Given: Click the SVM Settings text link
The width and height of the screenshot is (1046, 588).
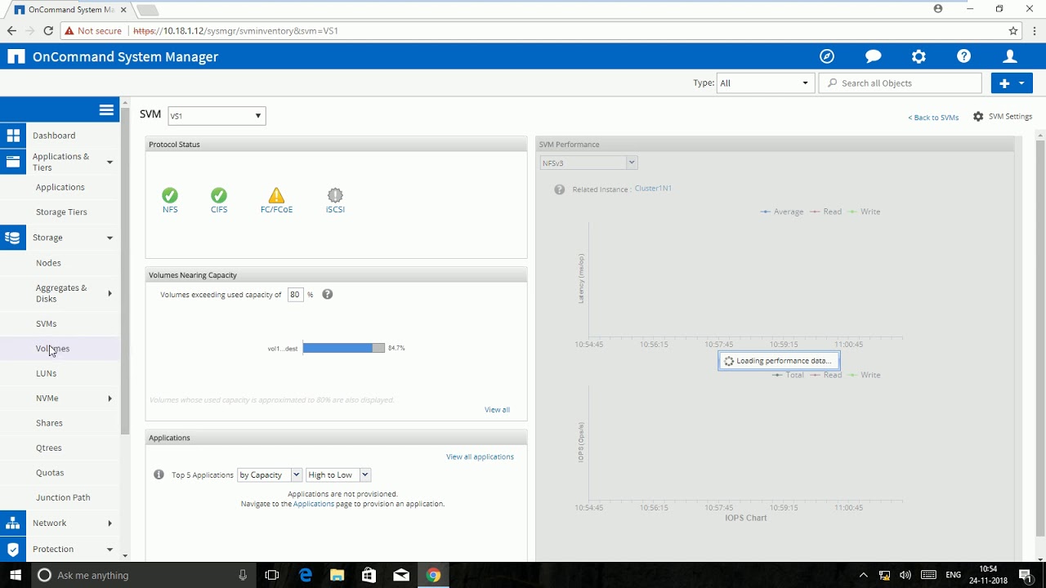Looking at the screenshot, I should click(x=1011, y=117).
